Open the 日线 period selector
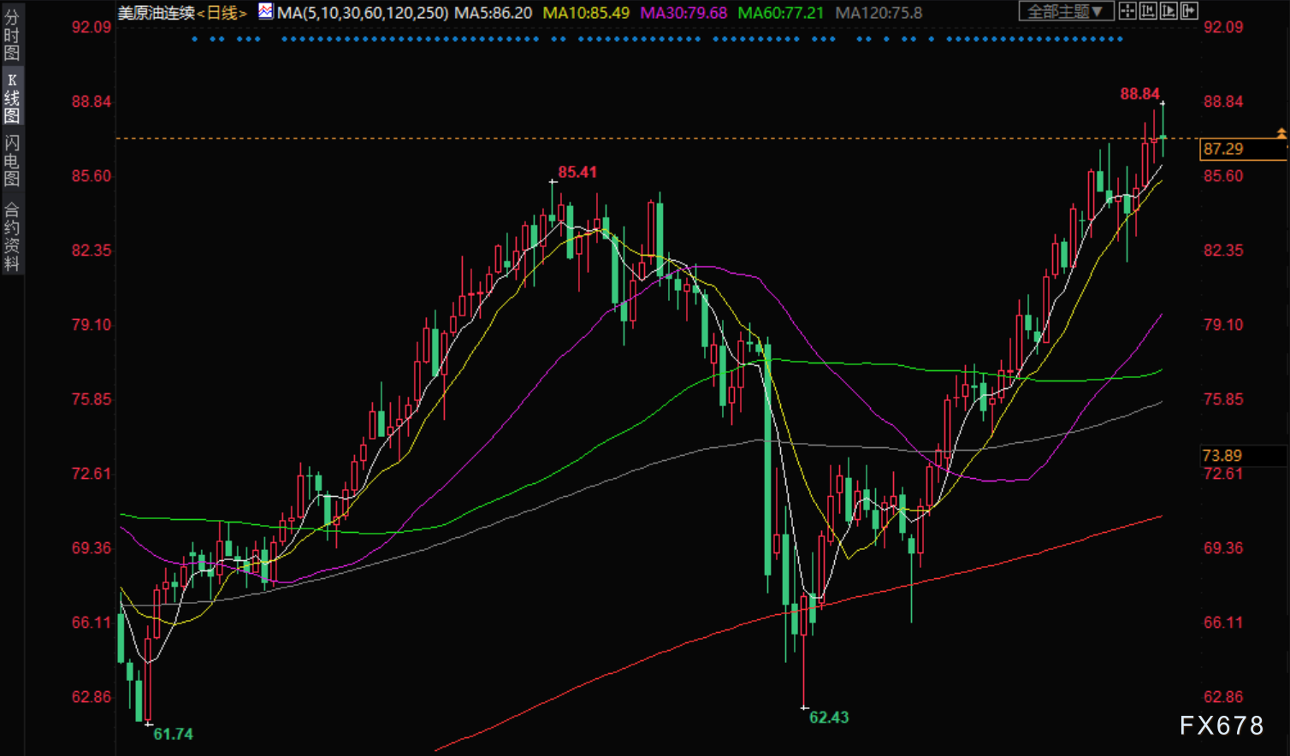The image size is (1290, 756). [222, 13]
